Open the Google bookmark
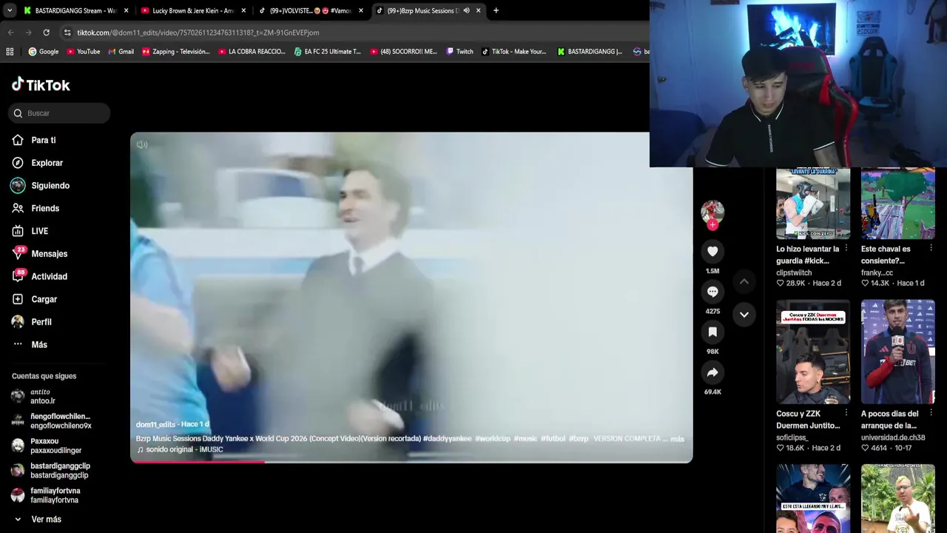The height and width of the screenshot is (533, 947). [x=43, y=52]
